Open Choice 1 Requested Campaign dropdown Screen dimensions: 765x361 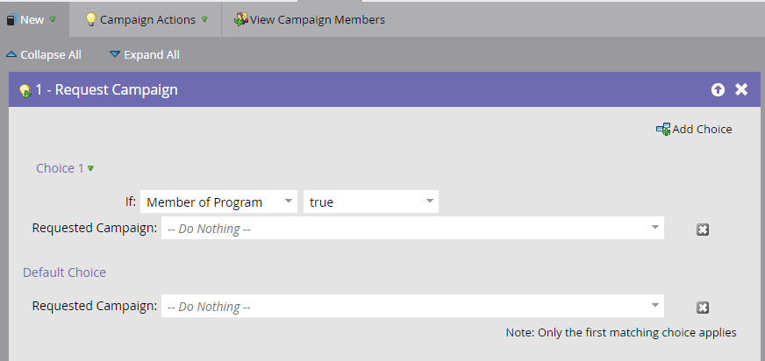point(412,228)
